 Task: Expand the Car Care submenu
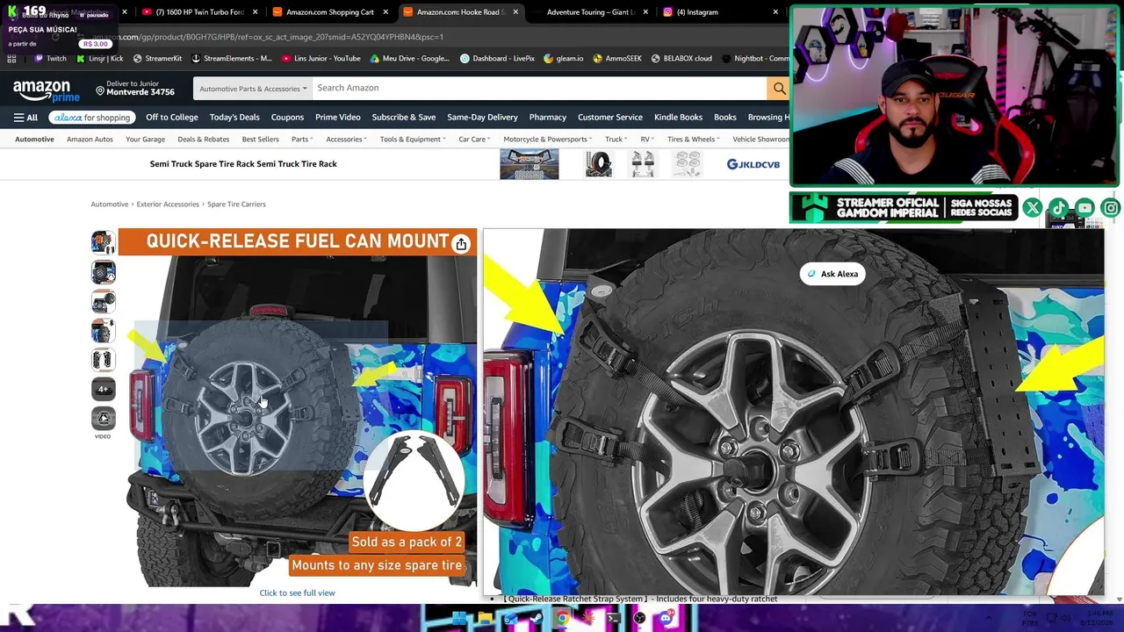coord(474,140)
